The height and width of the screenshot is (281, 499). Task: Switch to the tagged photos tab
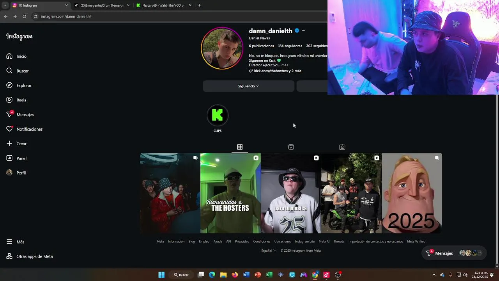[342, 147]
